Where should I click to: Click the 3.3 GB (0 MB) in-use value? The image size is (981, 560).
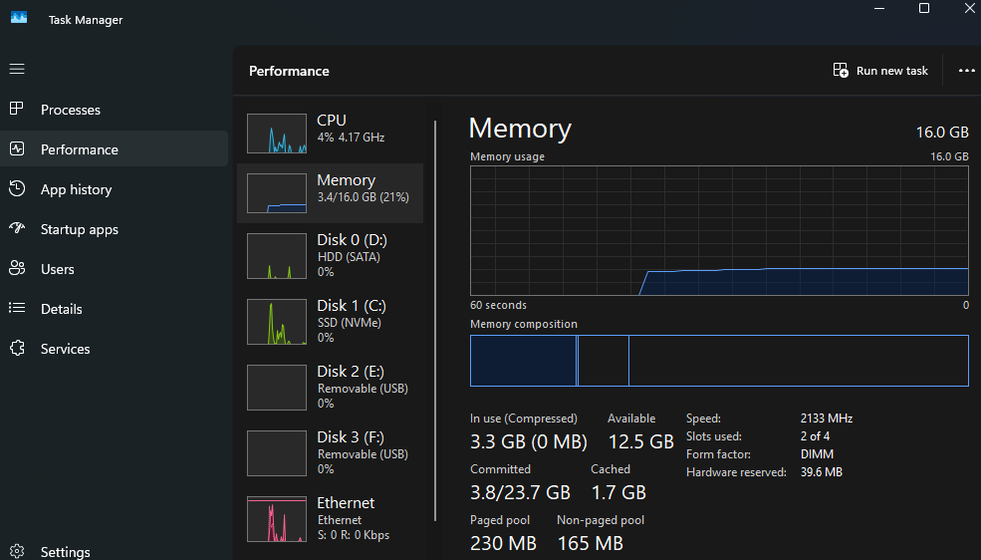point(529,441)
